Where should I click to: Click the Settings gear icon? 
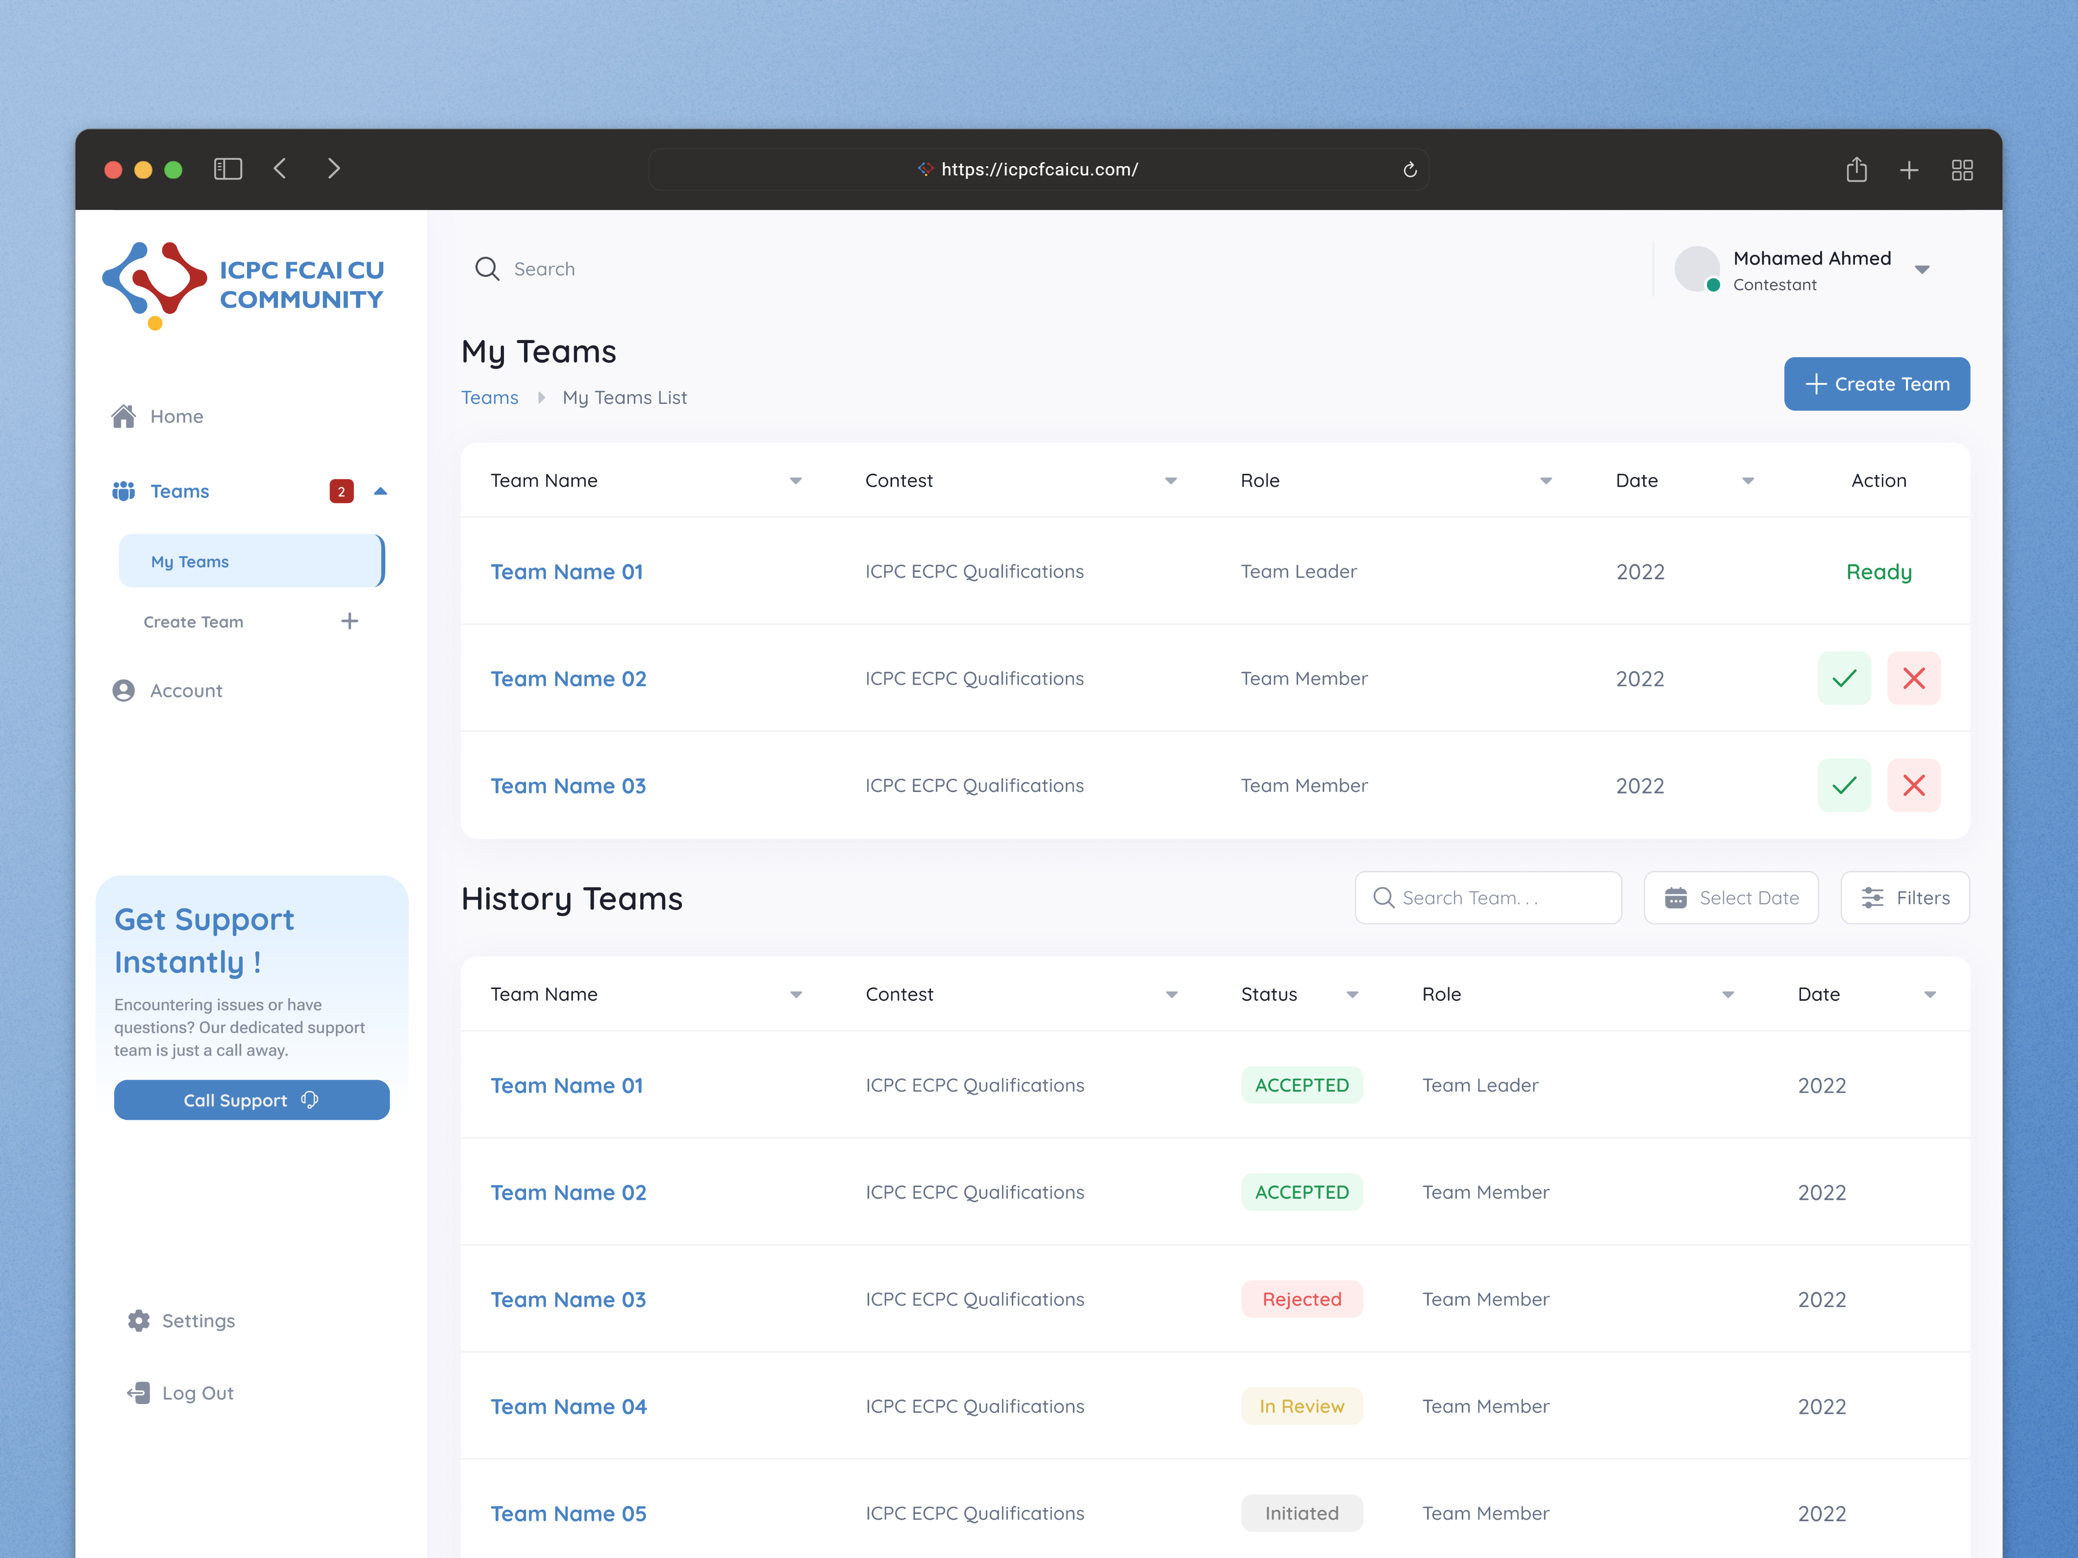coord(138,1320)
